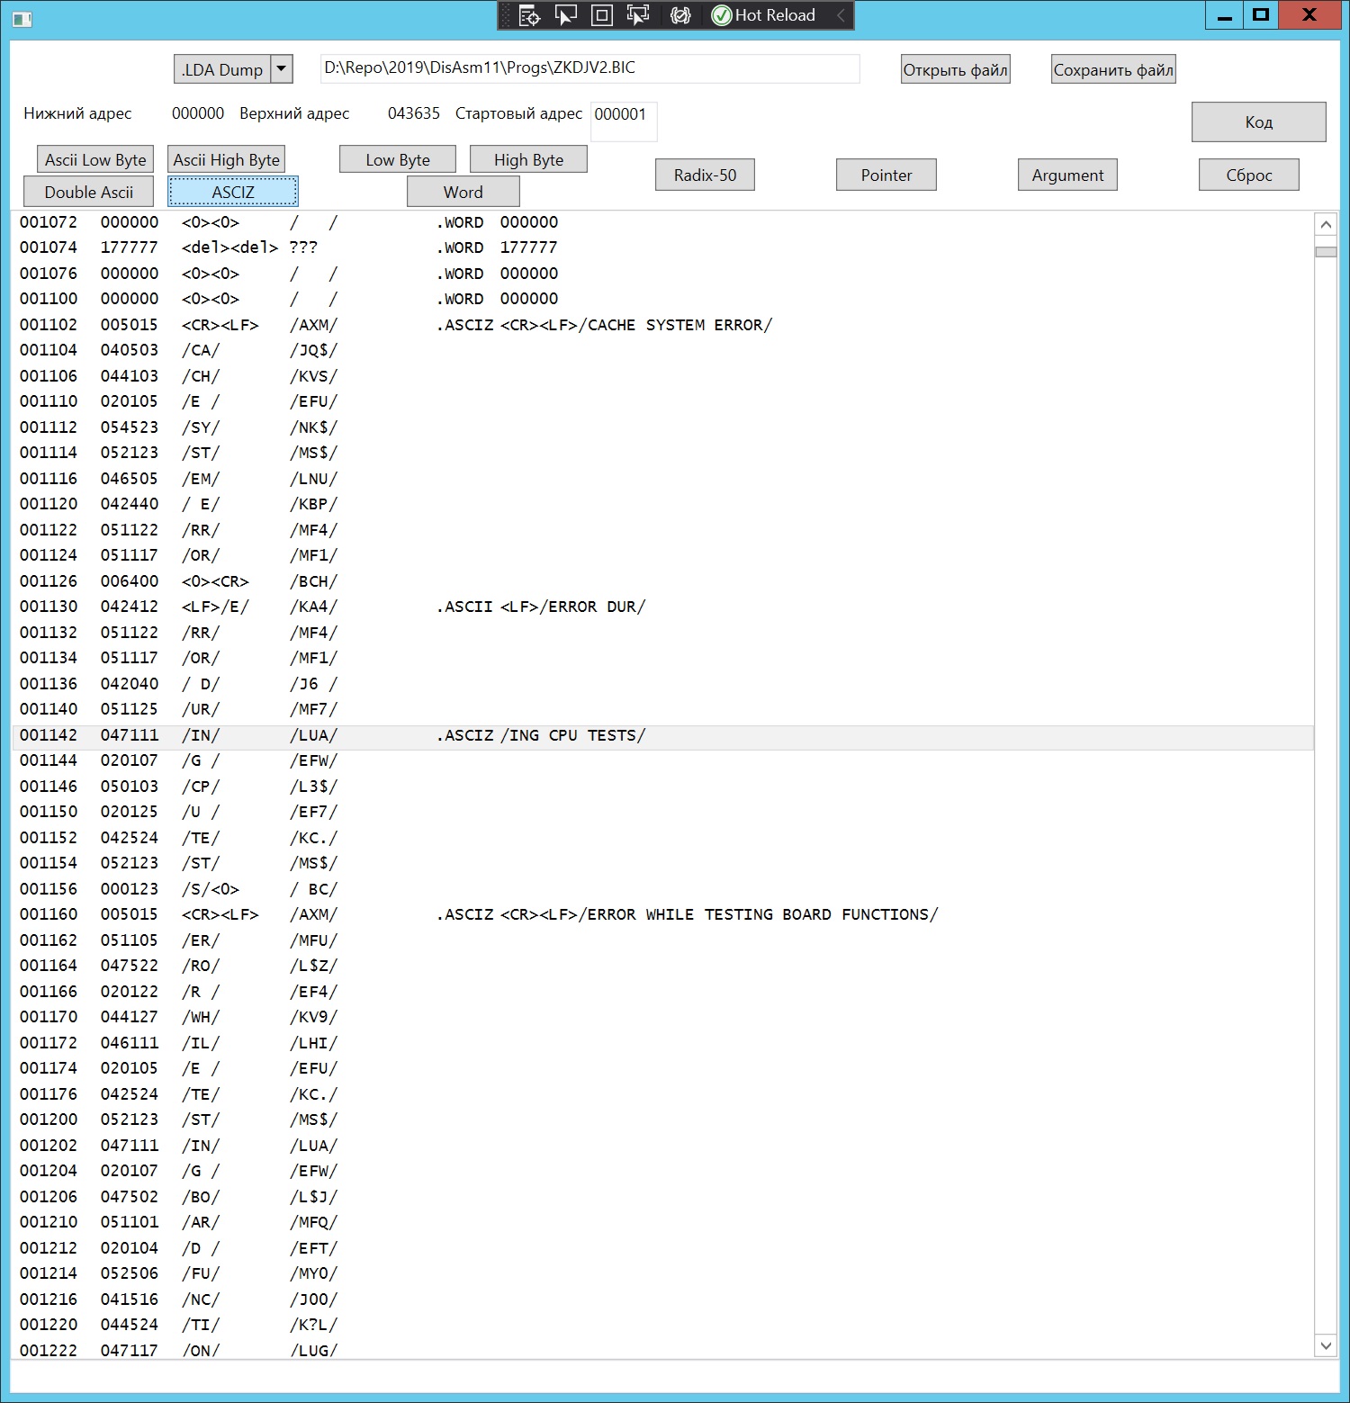Toggle Display Layout Adorners icon
The image size is (1350, 1403).
[601, 15]
